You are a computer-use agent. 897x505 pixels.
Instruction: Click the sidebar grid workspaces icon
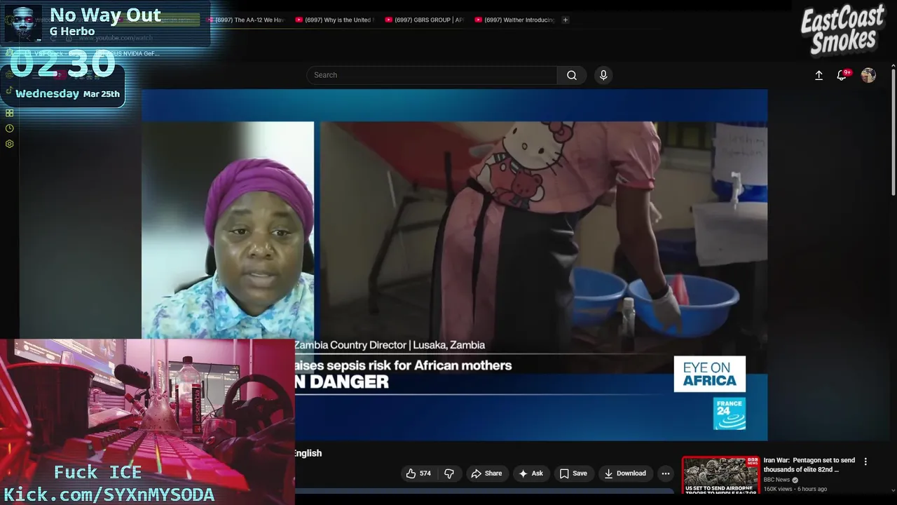[x=9, y=113]
